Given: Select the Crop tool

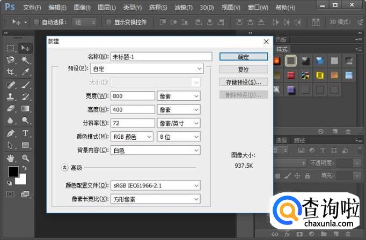Looking at the screenshot, I should click(x=10, y=72).
